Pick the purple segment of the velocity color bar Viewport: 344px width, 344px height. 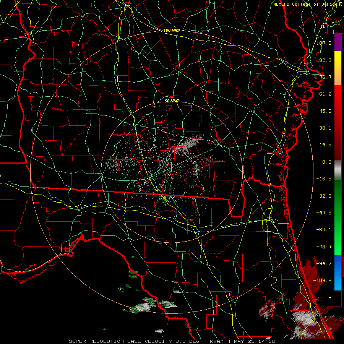338,43
